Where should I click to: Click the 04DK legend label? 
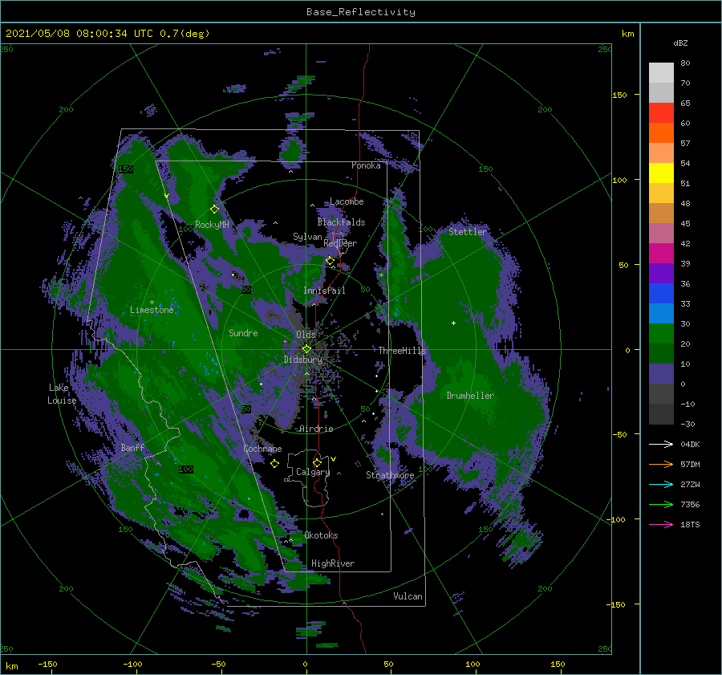[x=690, y=444]
